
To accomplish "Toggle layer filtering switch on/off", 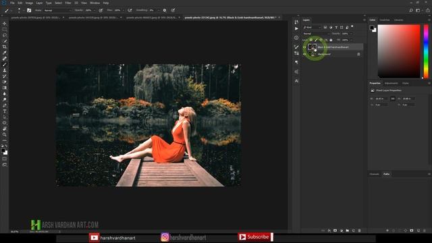I will (352, 27).
